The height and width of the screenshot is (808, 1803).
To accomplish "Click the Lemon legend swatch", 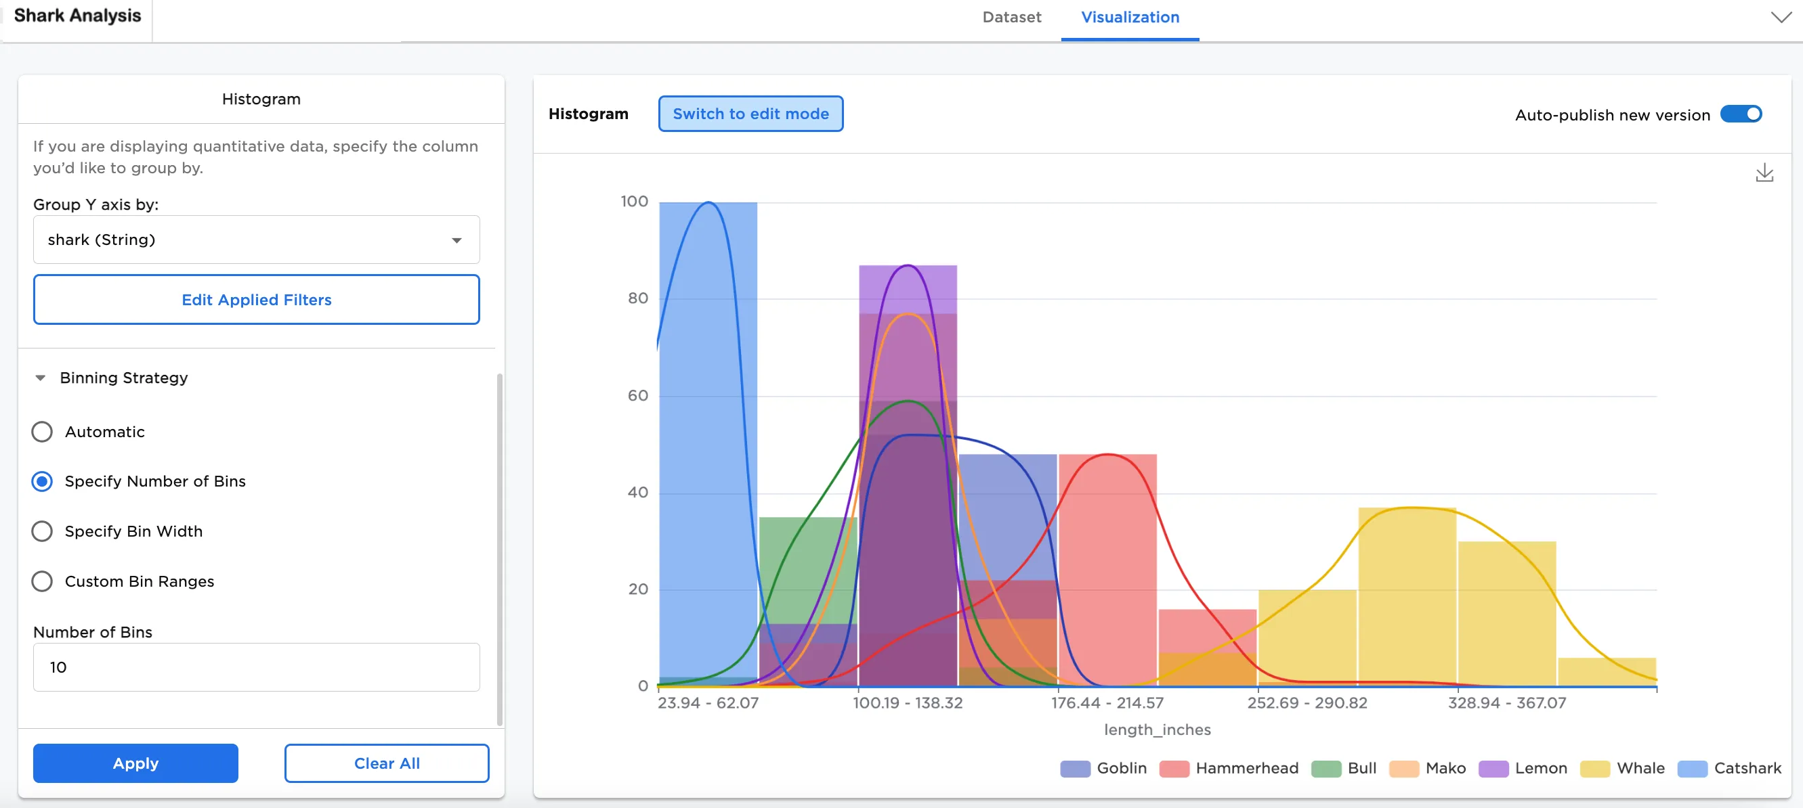I will tap(1493, 768).
